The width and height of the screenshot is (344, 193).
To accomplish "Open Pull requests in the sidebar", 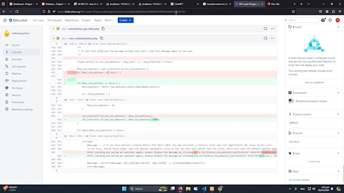I will point(19,67).
